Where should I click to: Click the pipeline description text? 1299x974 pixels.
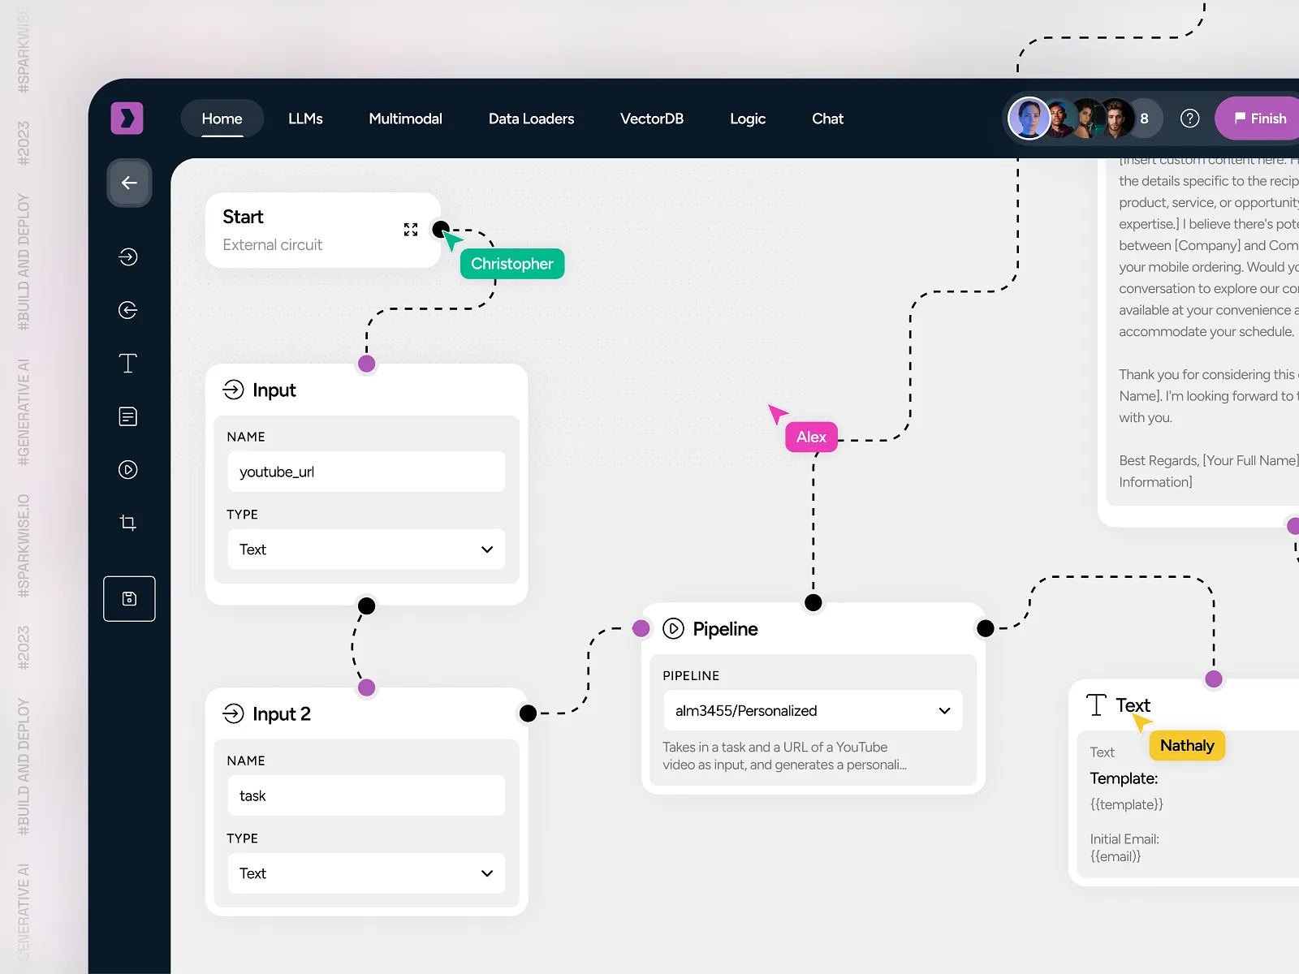coord(784,756)
